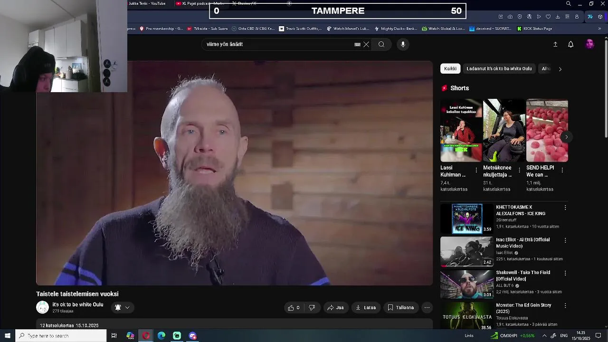
Task: Toggle the subscription notification bell for the channel
Action: [x=118, y=307]
